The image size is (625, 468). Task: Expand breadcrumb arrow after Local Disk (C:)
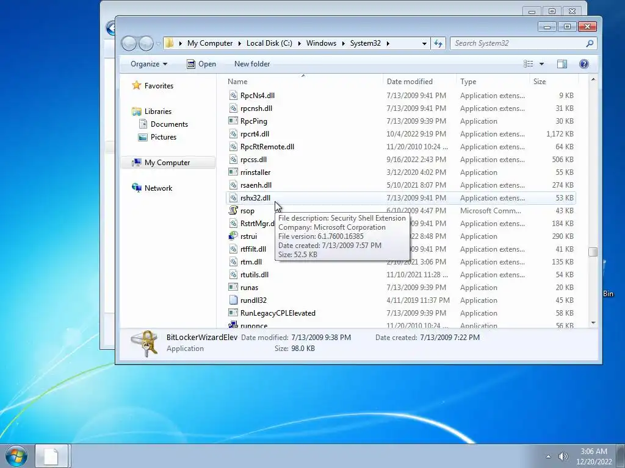[x=299, y=43]
